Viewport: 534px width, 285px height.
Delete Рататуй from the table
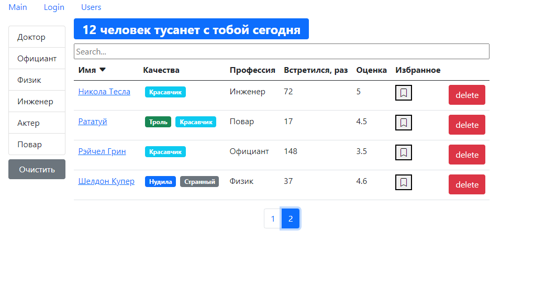[x=466, y=125]
